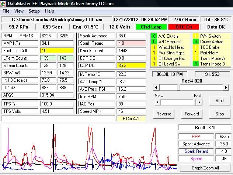The width and height of the screenshot is (233, 175).
Task: Click the red DTC Err status box
Action: [x=184, y=27]
